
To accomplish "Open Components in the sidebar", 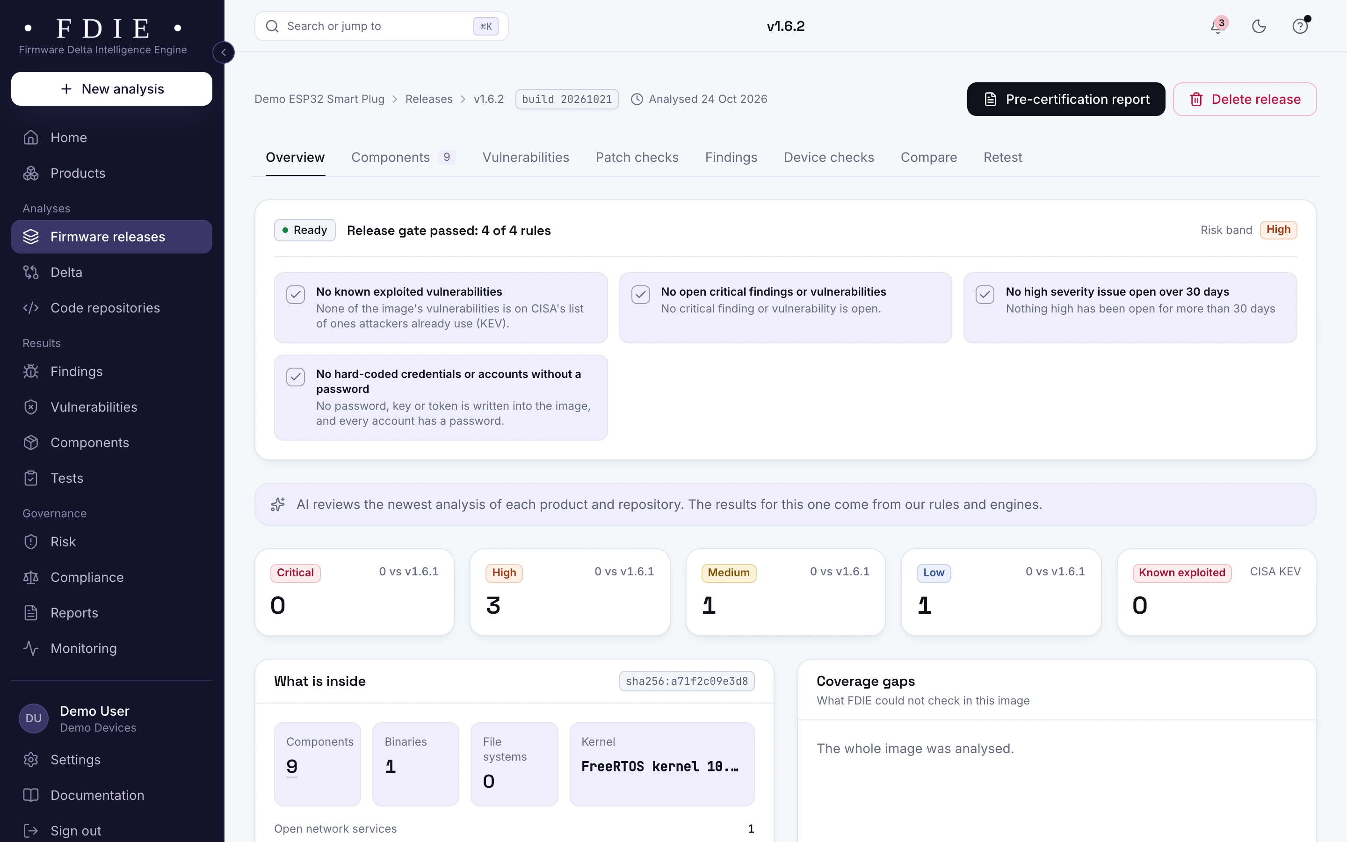I will pos(111,443).
